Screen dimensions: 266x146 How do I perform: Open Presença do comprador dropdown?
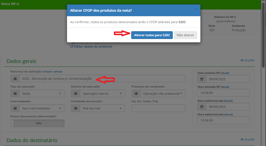pos(163,94)
